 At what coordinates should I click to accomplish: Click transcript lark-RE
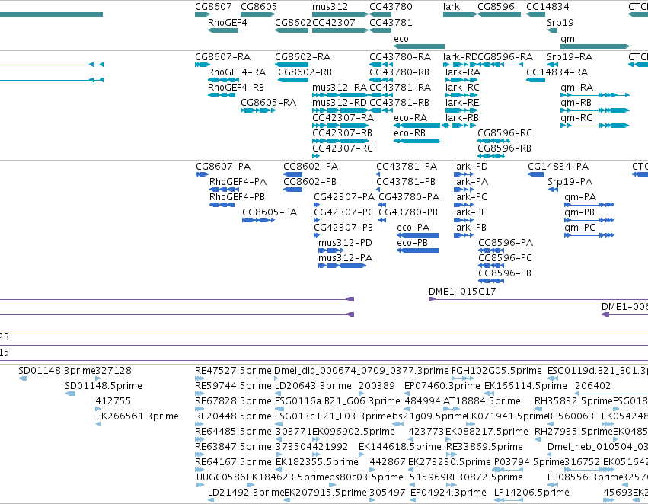(462, 103)
